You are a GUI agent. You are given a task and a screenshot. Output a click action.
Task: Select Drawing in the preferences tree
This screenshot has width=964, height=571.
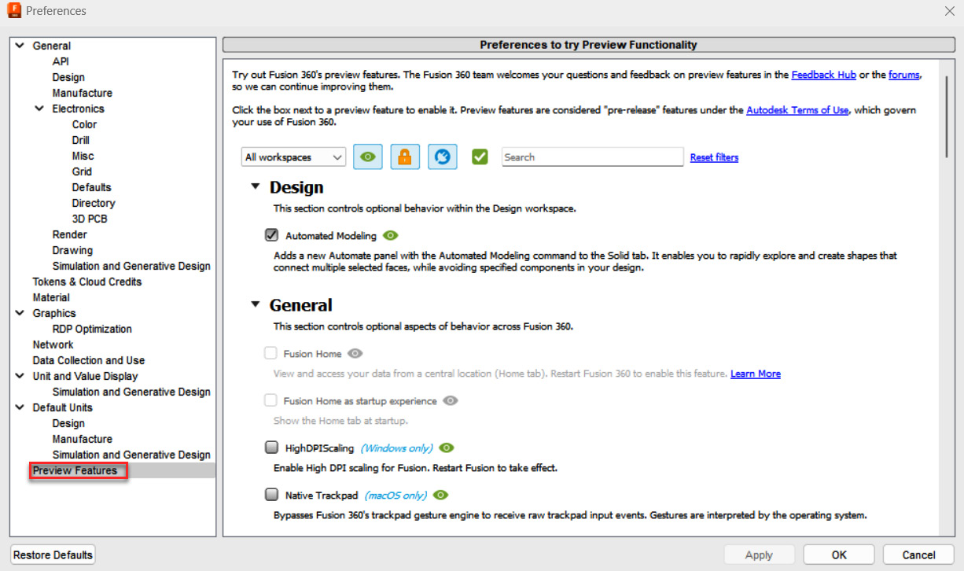coord(72,250)
